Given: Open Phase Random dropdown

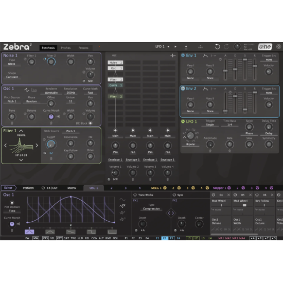Looking at the screenshot, I should point(31,101).
